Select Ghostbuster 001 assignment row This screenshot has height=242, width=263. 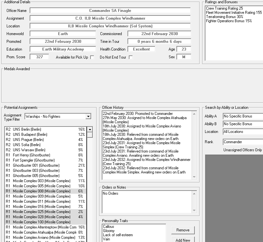45,165
